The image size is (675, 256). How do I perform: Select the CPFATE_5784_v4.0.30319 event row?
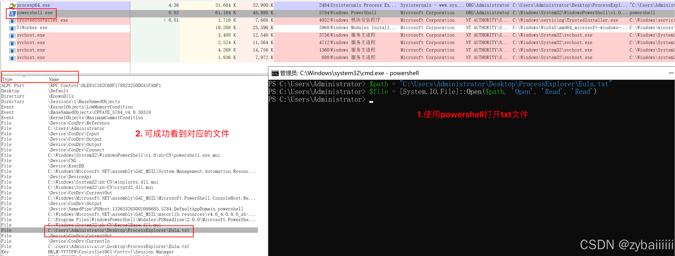(x=129, y=112)
